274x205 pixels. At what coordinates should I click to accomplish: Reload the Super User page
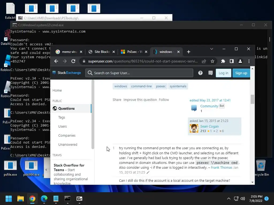coord(73,61)
